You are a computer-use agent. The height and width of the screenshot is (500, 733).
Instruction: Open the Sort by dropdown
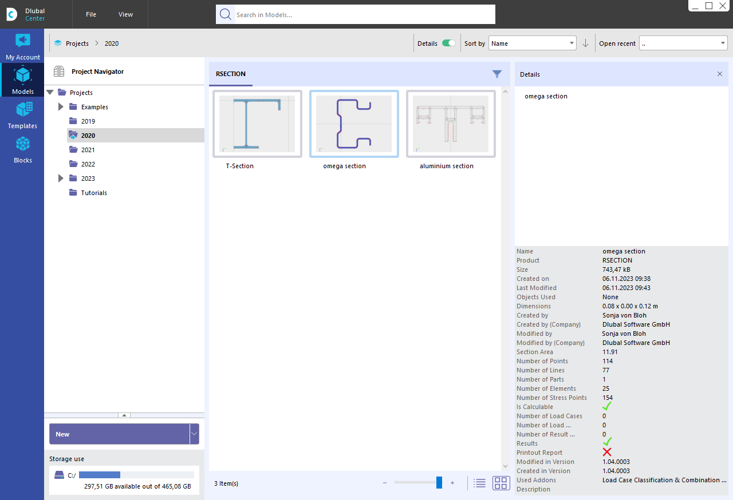click(x=532, y=43)
